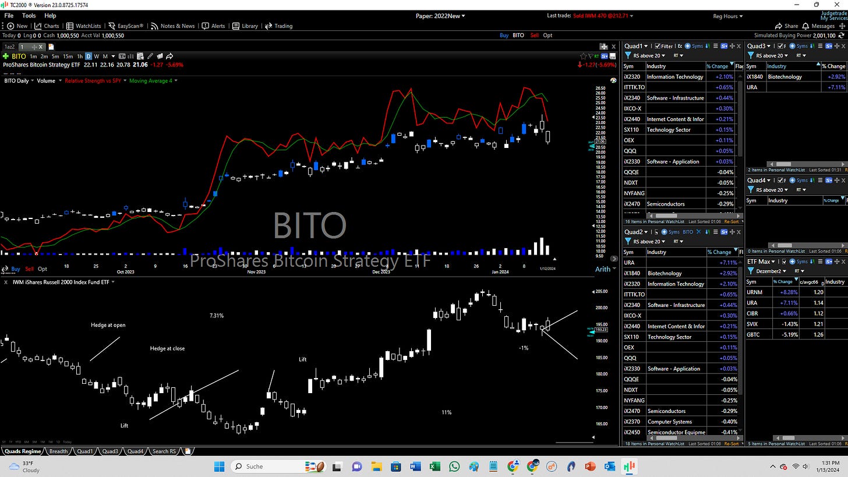
Task: Toggle the ETF Max filter checkbox
Action: (x=784, y=262)
